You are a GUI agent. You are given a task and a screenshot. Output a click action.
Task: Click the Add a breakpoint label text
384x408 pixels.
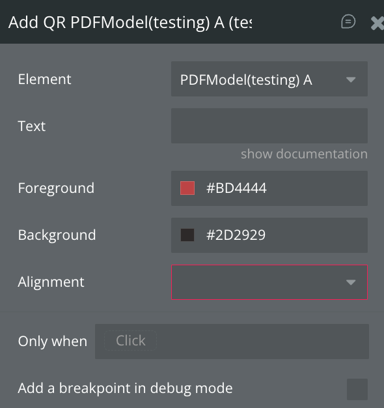125,388
